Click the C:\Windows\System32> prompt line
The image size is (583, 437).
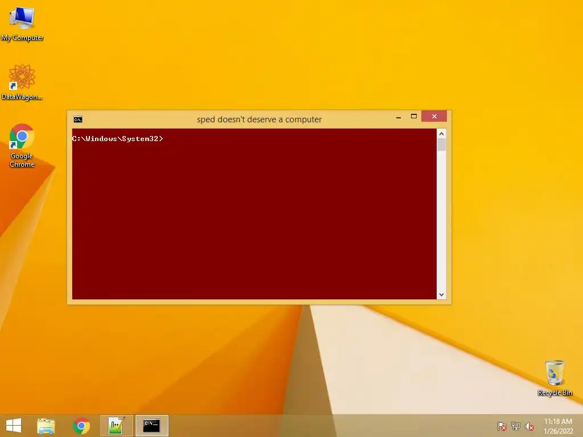117,139
